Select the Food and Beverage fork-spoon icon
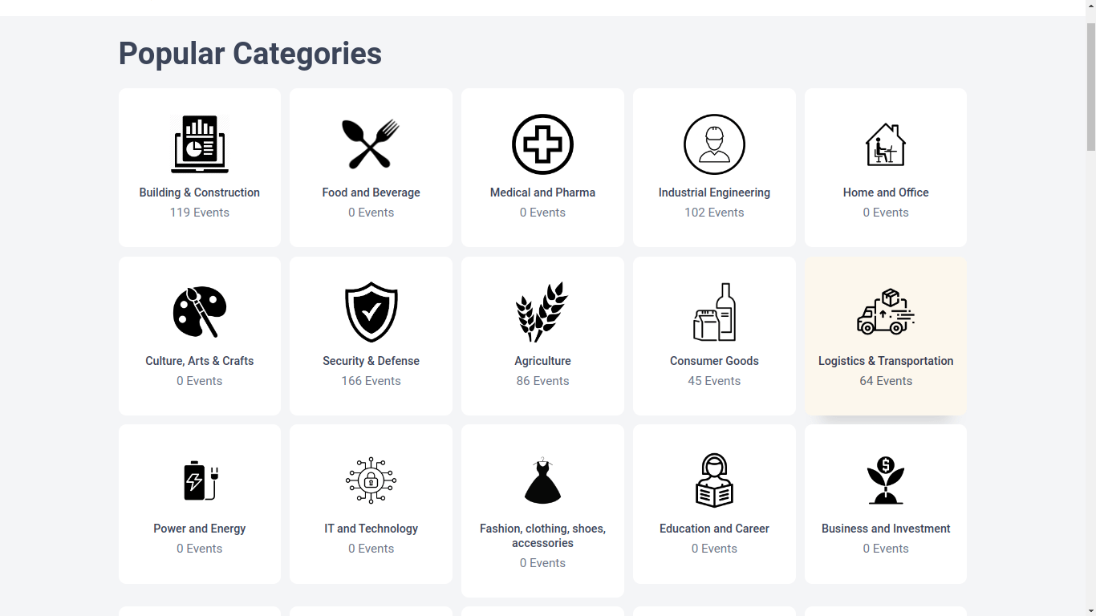 click(x=371, y=144)
